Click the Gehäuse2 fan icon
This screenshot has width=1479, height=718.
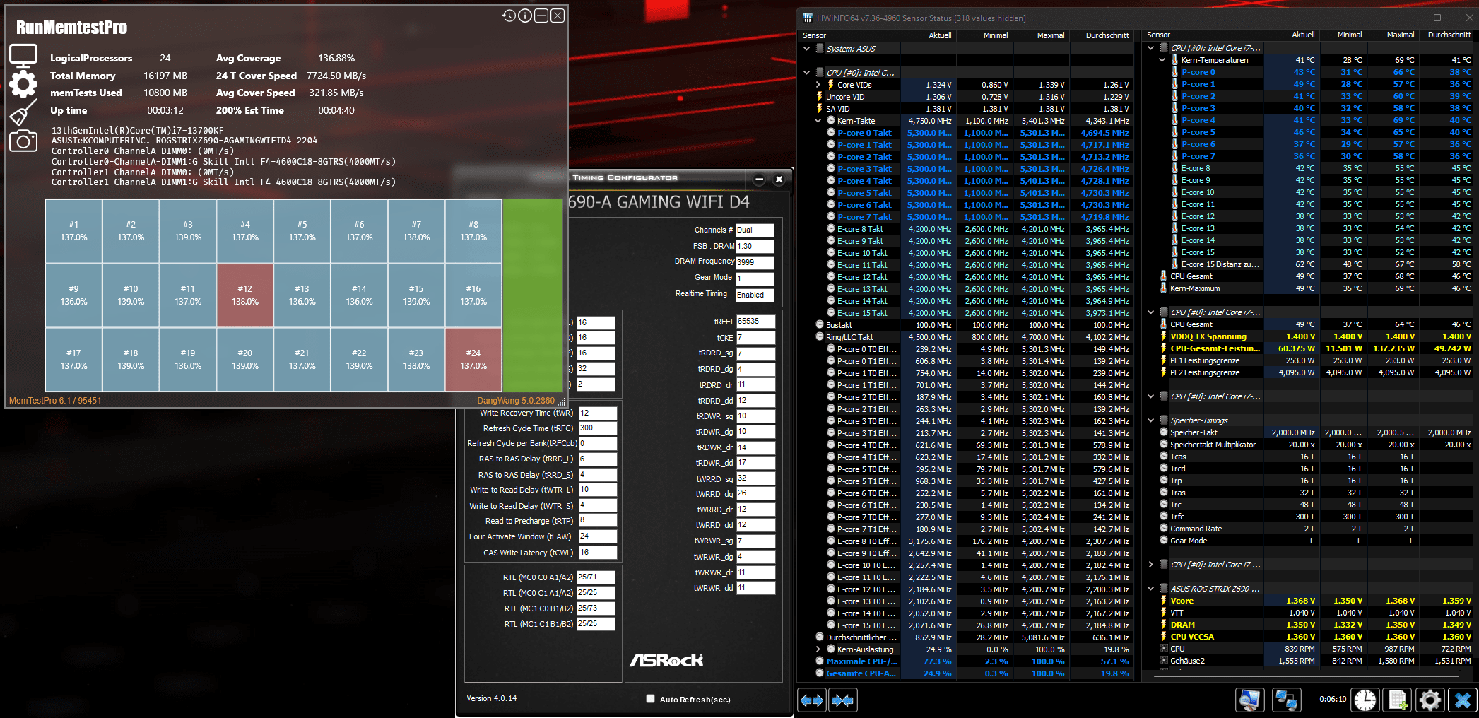coord(1163,661)
